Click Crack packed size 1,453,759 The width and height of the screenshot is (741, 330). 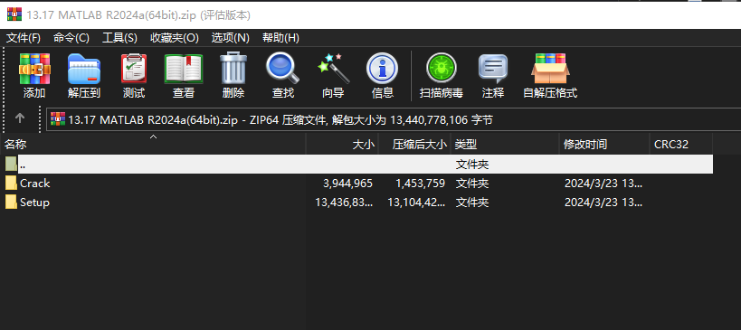(x=420, y=184)
